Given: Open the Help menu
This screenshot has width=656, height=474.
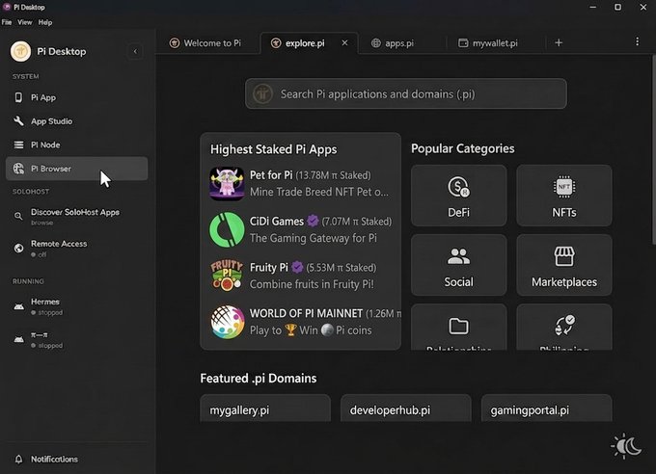Looking at the screenshot, I should click(45, 22).
